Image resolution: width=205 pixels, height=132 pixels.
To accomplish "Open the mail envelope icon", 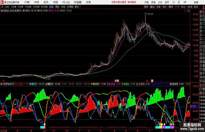I will [x=185, y=2].
